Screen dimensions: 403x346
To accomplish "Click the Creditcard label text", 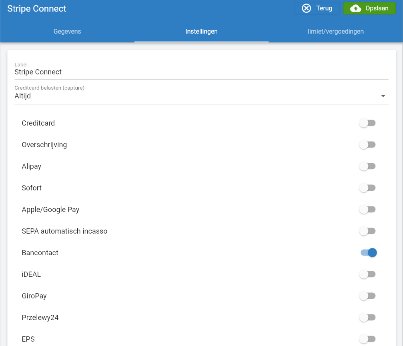I will click(38, 123).
